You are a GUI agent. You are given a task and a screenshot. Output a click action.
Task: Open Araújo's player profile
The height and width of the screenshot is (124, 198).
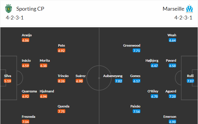point(27,35)
